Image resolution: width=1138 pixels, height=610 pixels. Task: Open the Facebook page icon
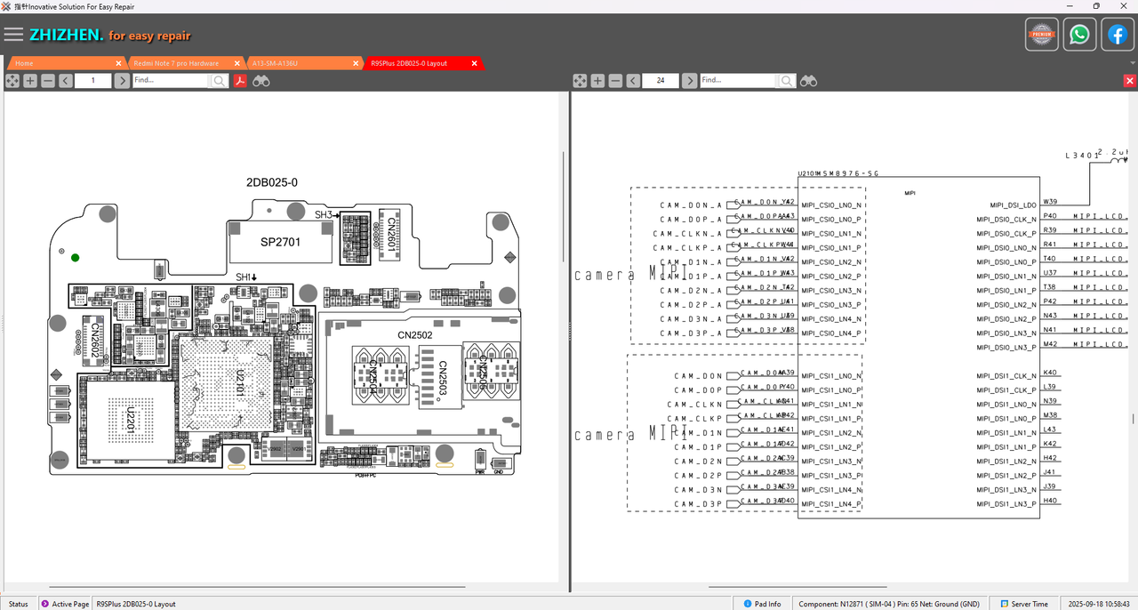click(1117, 35)
